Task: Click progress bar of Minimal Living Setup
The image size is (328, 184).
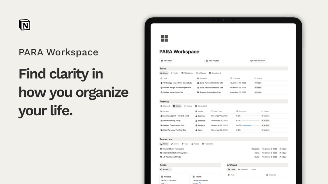Action: 251,120
